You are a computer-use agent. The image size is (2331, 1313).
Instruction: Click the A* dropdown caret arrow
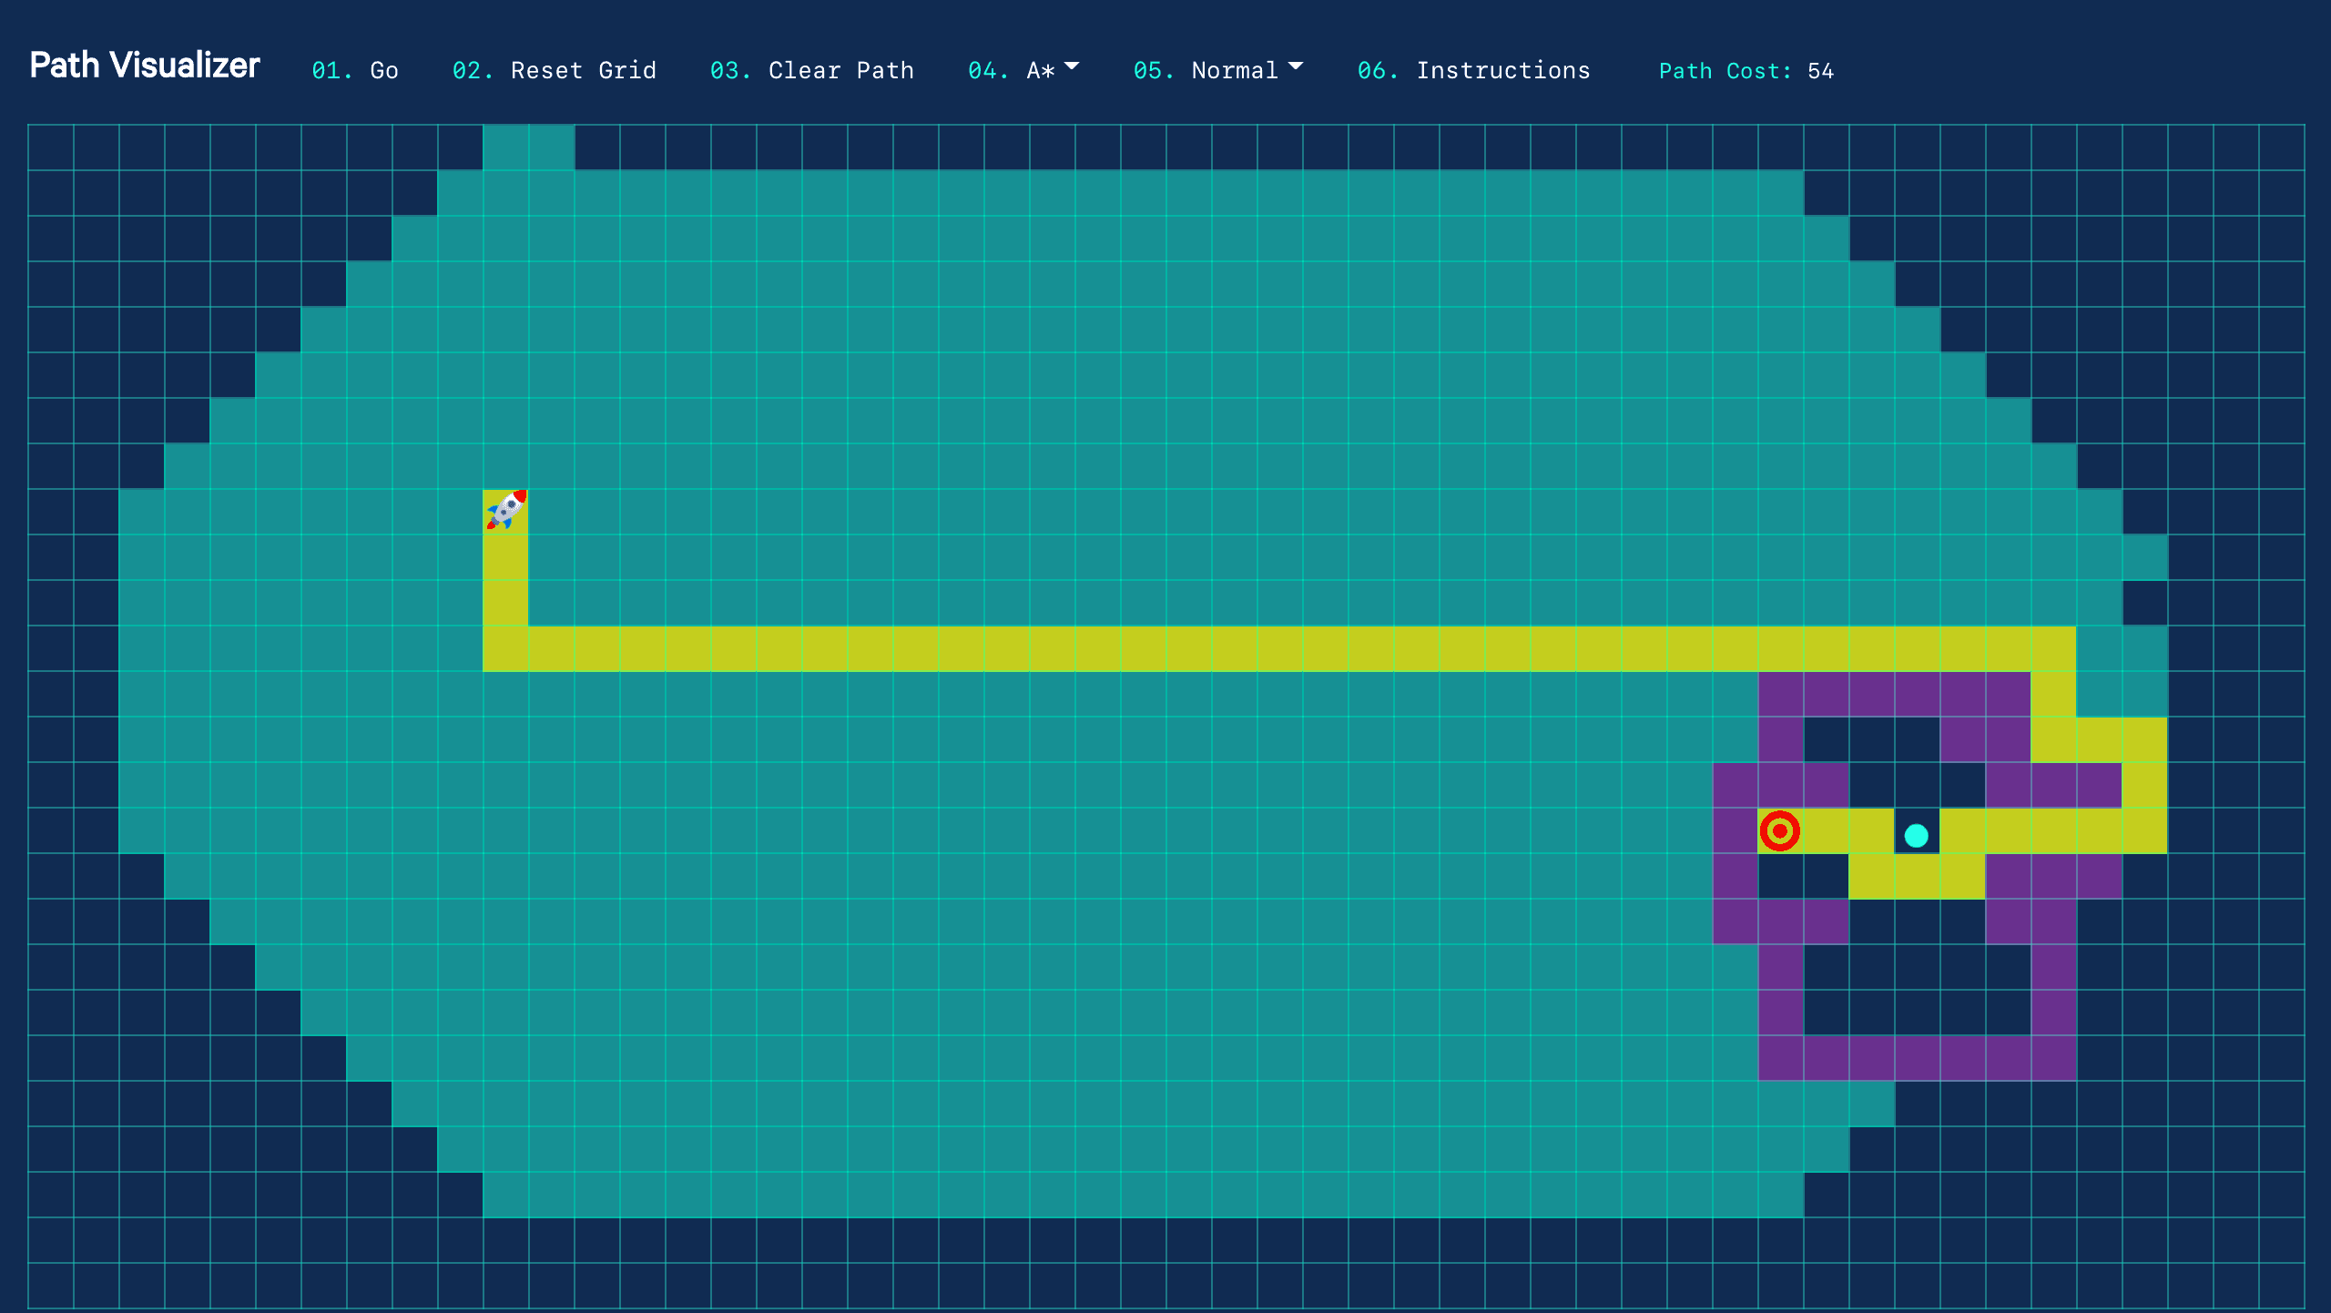click(x=1072, y=66)
